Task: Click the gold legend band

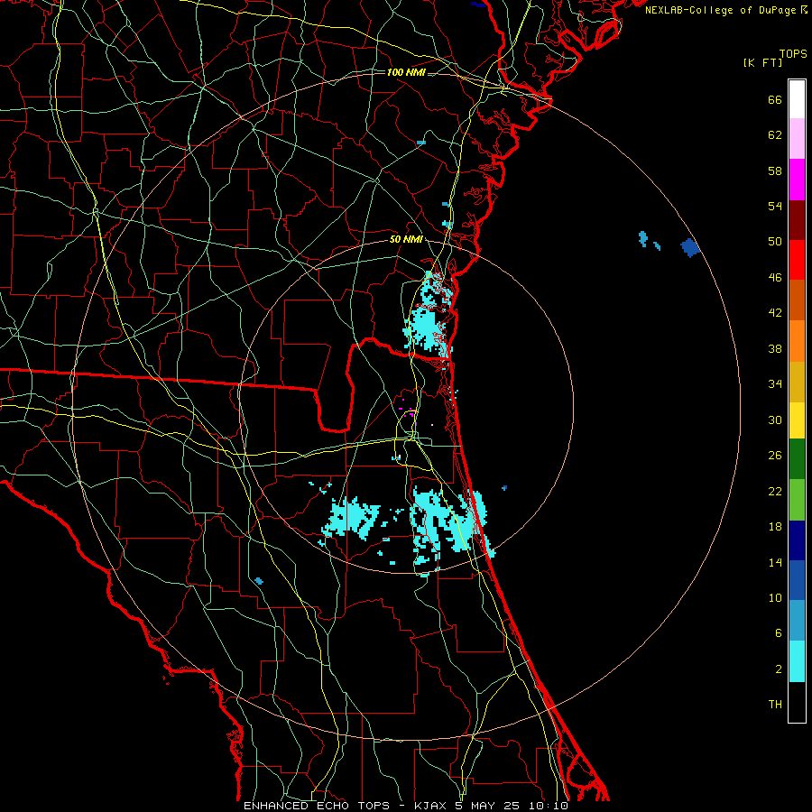Action: pos(797,382)
